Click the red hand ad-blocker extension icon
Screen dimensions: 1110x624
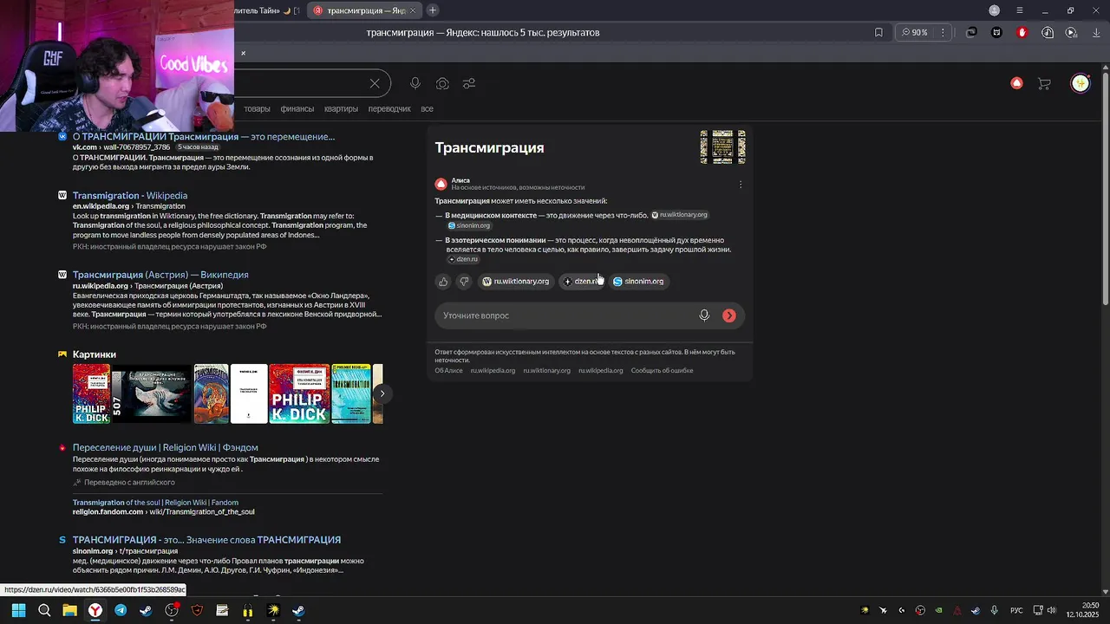[x=1022, y=32]
